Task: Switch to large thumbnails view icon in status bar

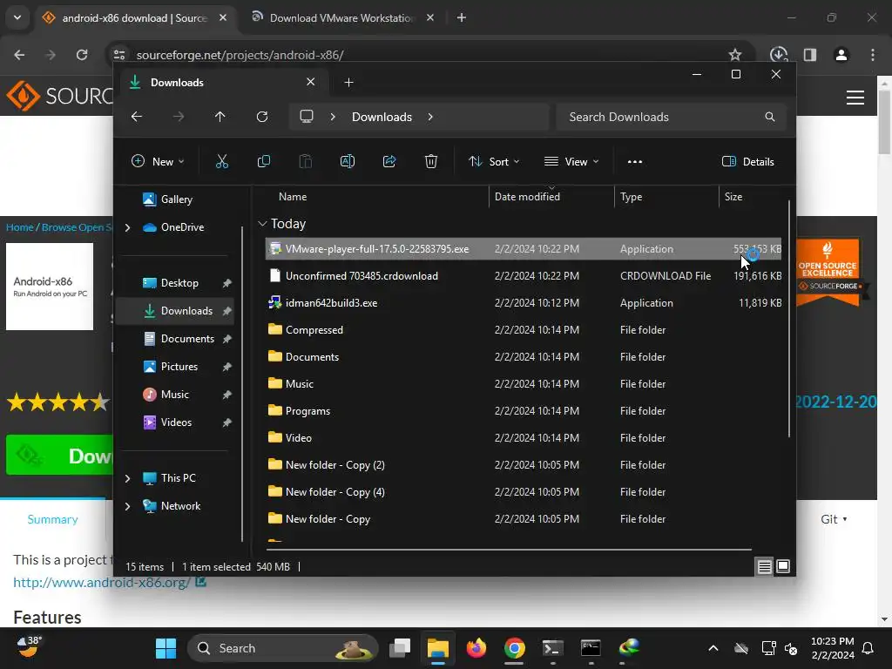Action: point(783,566)
